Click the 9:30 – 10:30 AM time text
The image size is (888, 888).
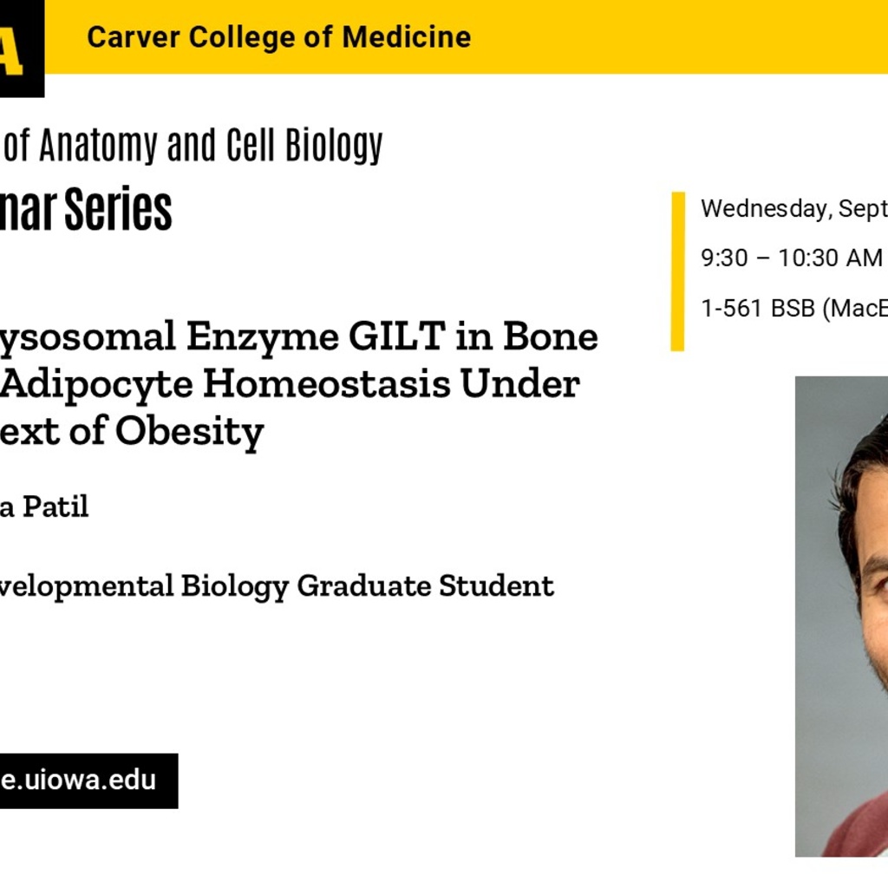[791, 258]
